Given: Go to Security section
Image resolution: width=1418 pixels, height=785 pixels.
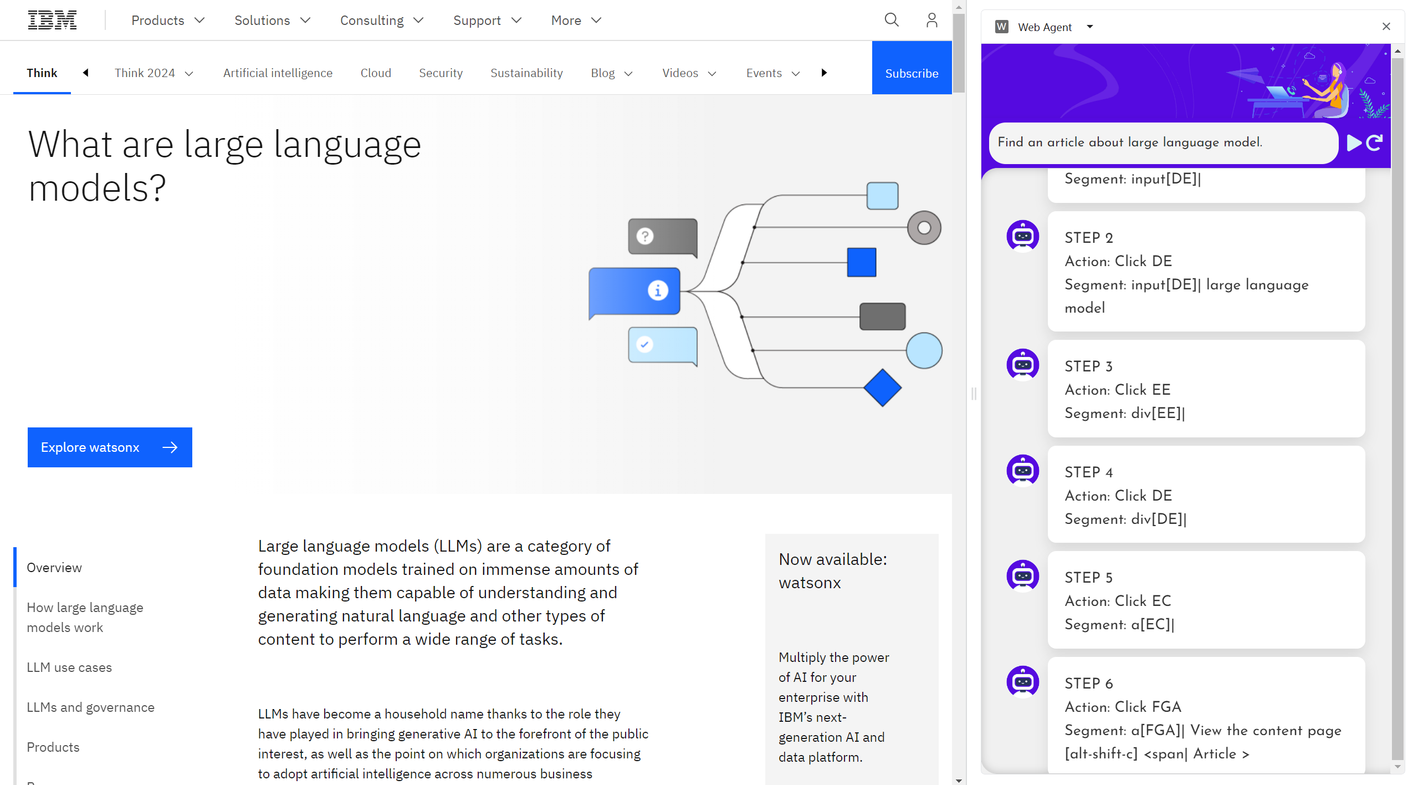Looking at the screenshot, I should click(441, 73).
